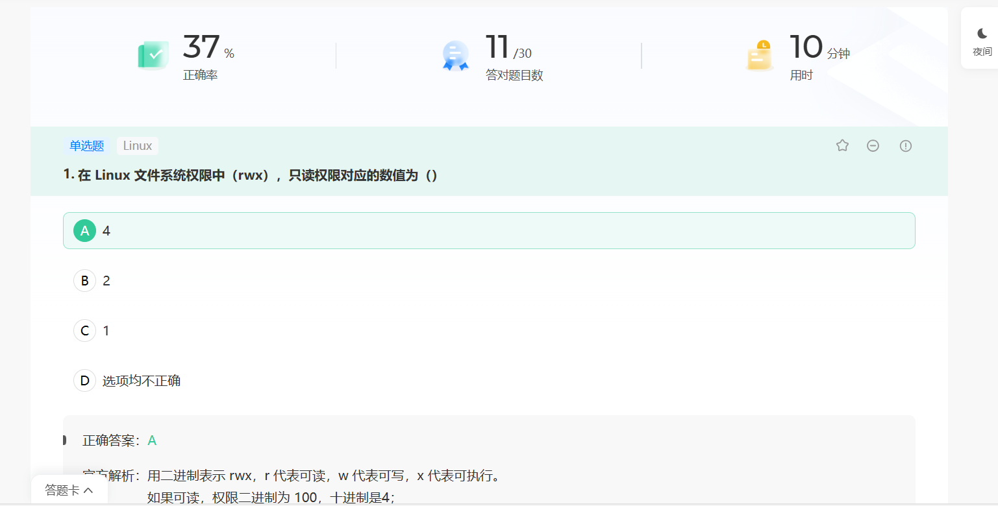Click the 37 % accuracy value
The width and height of the screenshot is (998, 506).
point(208,47)
